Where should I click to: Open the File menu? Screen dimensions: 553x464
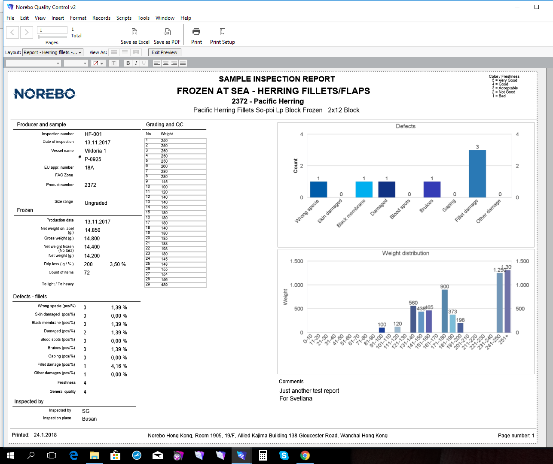point(10,18)
